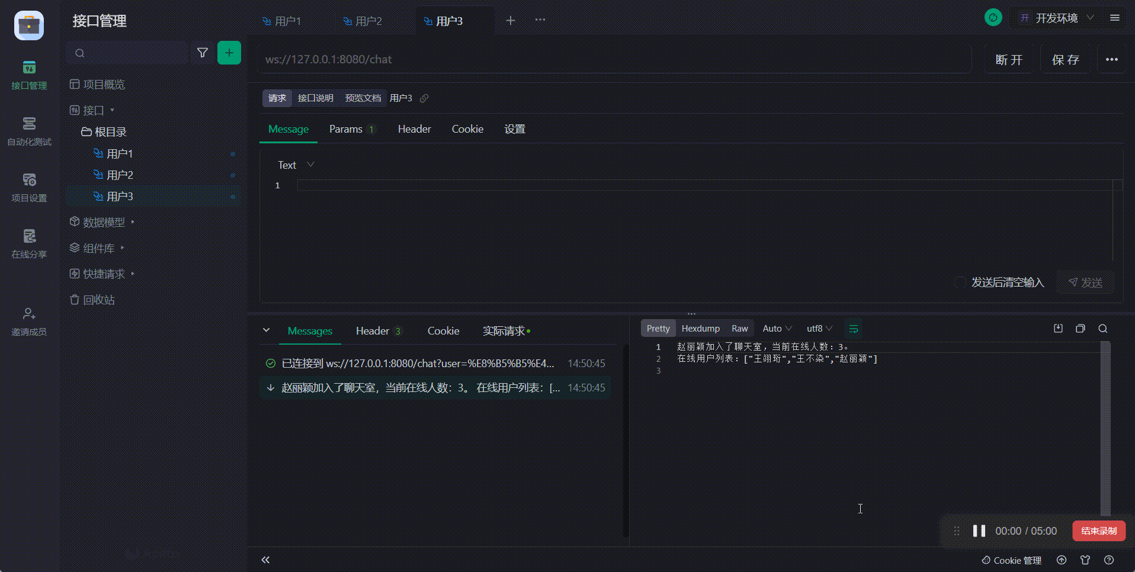The height and width of the screenshot is (572, 1135).
Task: Open the response Messages tab
Action: pos(310,331)
